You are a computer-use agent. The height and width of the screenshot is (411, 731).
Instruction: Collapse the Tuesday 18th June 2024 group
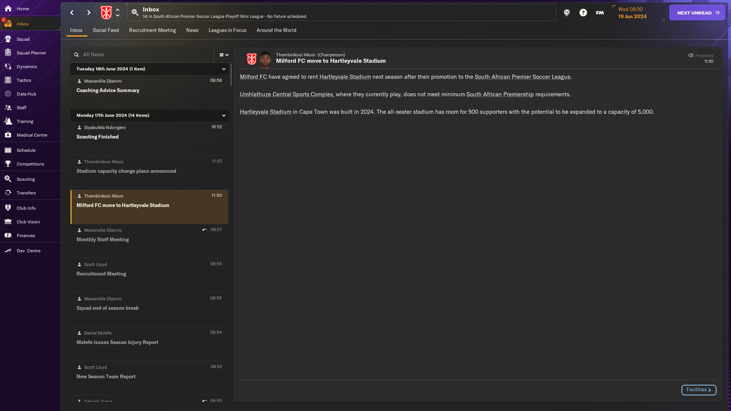[224, 68]
